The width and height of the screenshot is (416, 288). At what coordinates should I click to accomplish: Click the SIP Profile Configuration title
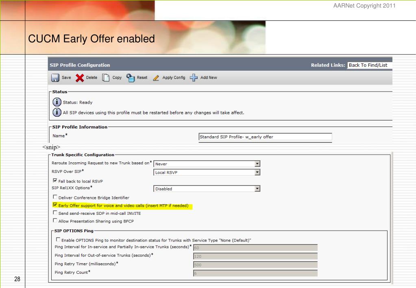80,65
